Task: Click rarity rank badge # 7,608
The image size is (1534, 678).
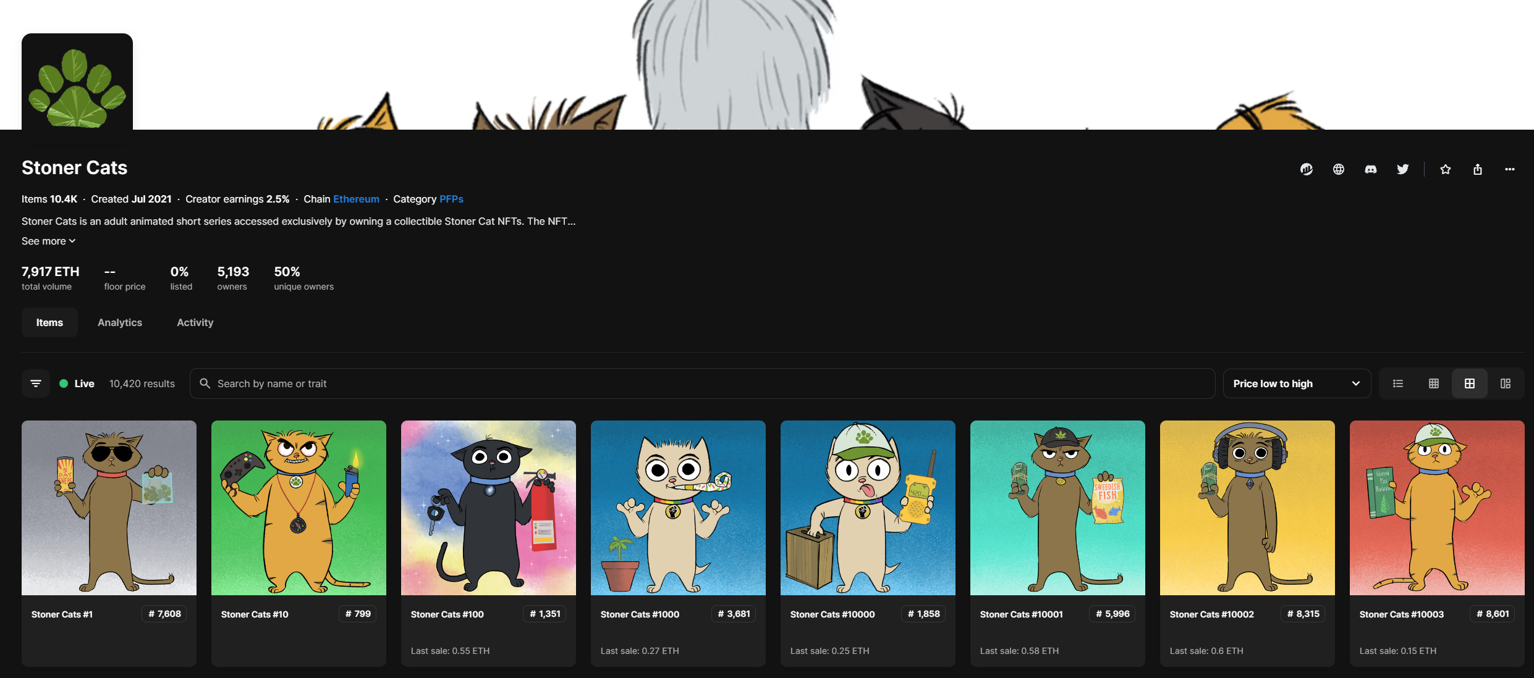Action: pyautogui.click(x=164, y=614)
